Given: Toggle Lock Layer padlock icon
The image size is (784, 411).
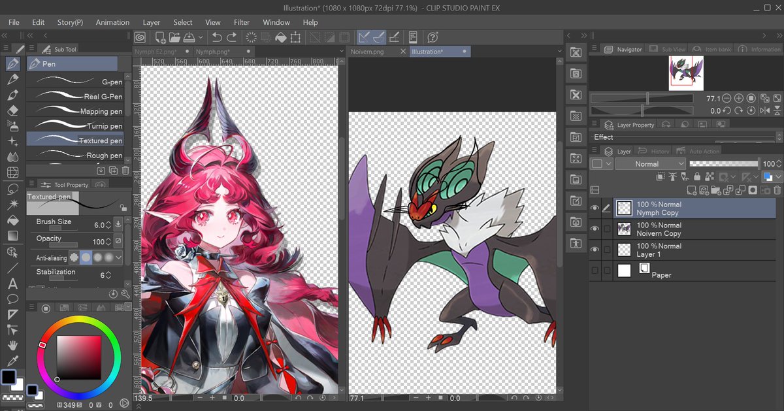Looking at the screenshot, I should point(697,177).
